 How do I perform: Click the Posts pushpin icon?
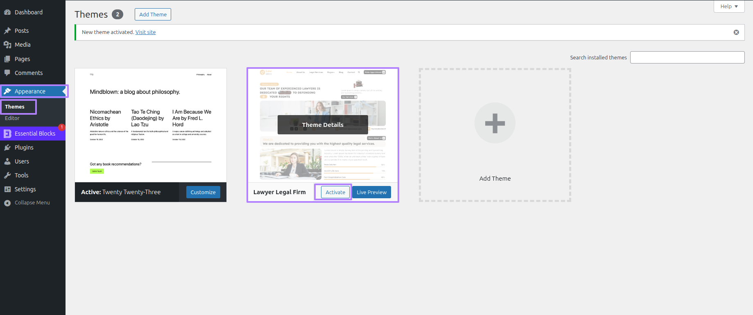pyautogui.click(x=7, y=31)
